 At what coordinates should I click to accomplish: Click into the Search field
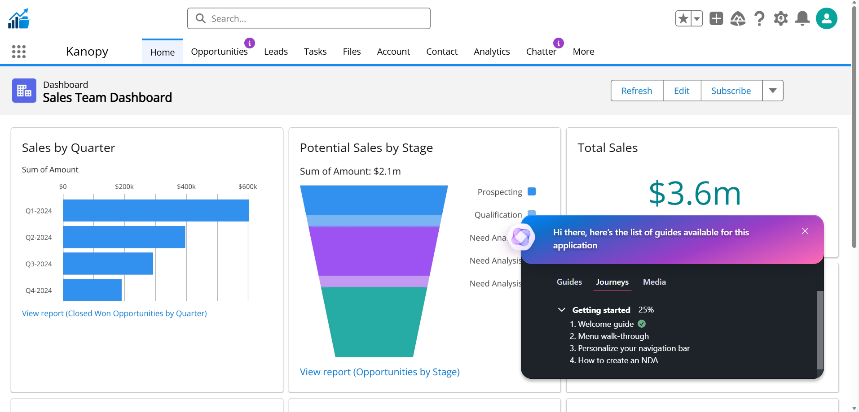[309, 19]
